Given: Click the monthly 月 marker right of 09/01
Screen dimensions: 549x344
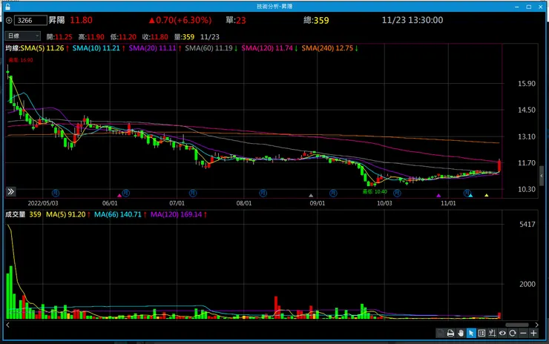Looking at the screenshot, I should pyautogui.click(x=333, y=193).
